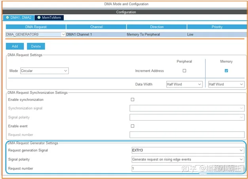Select the DMA1 Channel 1 cell
248x179 pixels.
(96, 34)
